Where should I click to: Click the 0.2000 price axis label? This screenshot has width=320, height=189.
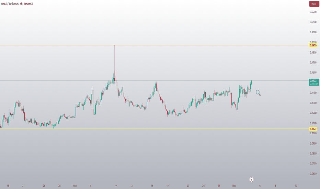tap(313, 32)
